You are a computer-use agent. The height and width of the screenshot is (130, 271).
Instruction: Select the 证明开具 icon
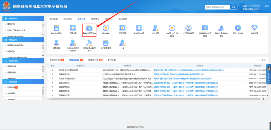pos(122,28)
